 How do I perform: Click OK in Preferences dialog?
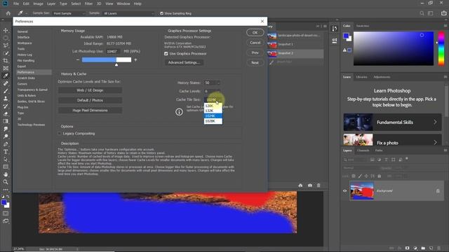click(255, 33)
